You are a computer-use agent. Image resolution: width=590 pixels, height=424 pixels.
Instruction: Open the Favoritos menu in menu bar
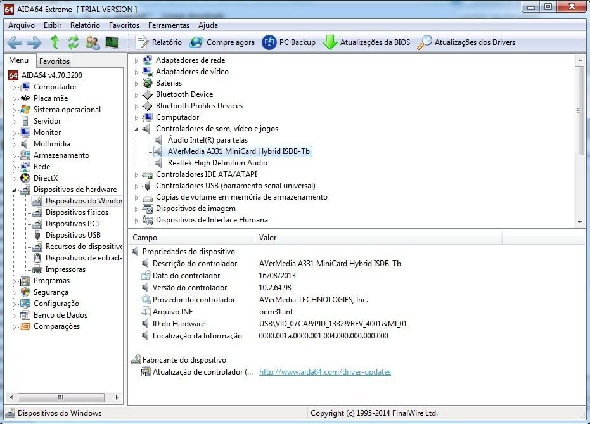pos(124,25)
